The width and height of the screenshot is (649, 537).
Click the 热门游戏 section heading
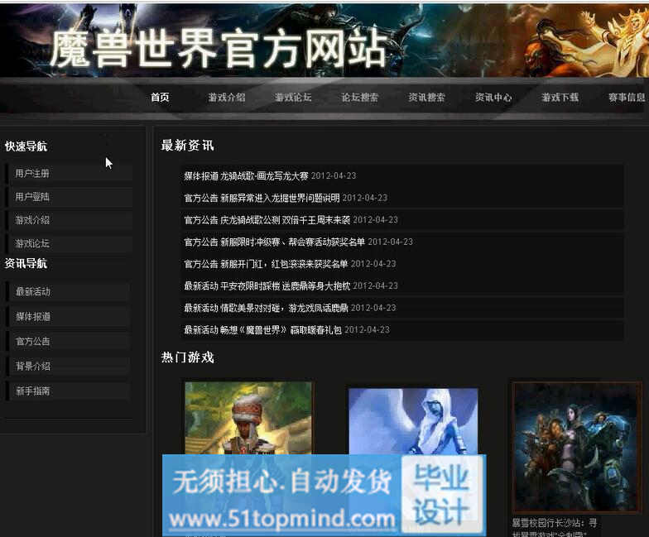pyautogui.click(x=187, y=357)
